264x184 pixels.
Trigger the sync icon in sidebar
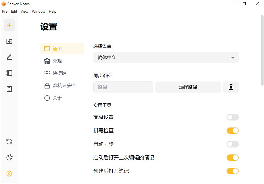click(9, 142)
